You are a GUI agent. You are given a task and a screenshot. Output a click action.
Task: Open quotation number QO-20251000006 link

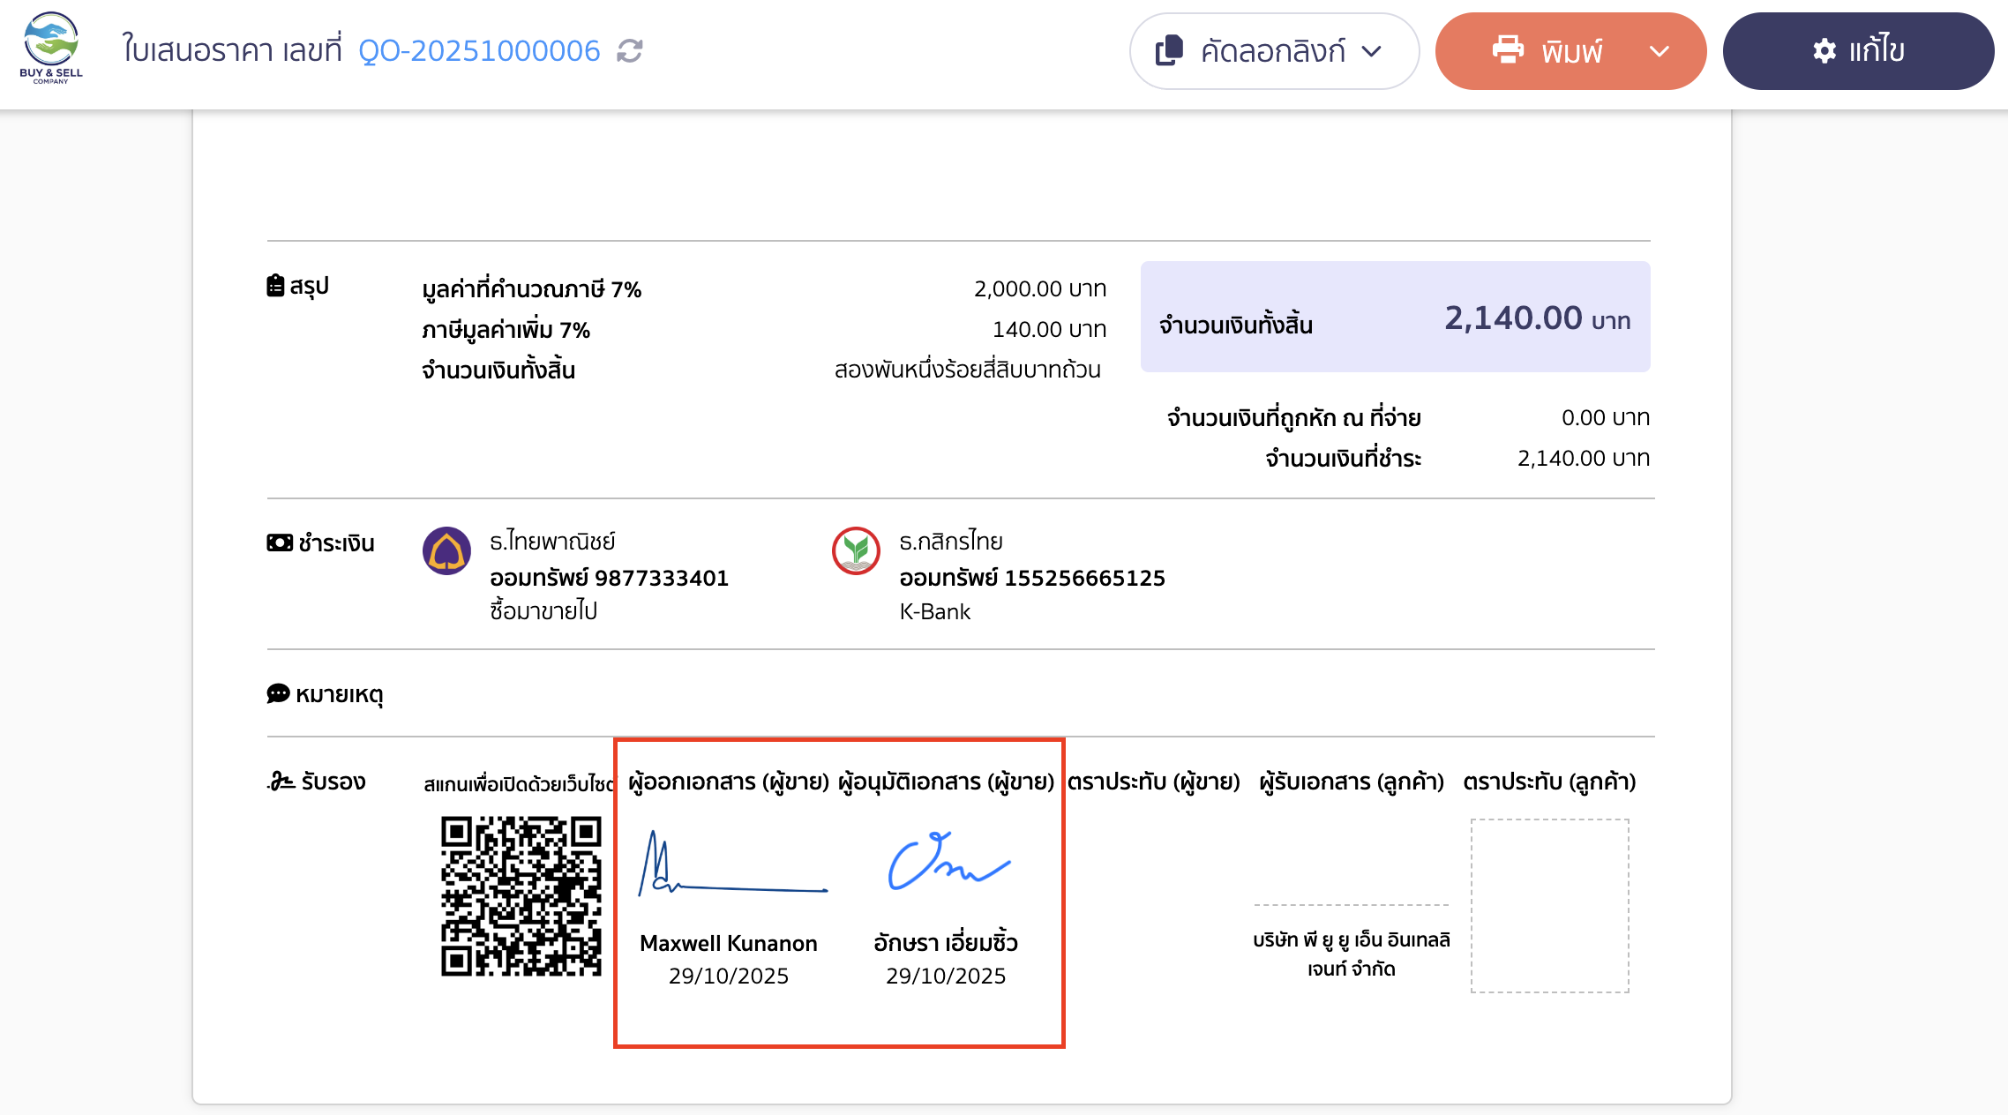coord(478,51)
